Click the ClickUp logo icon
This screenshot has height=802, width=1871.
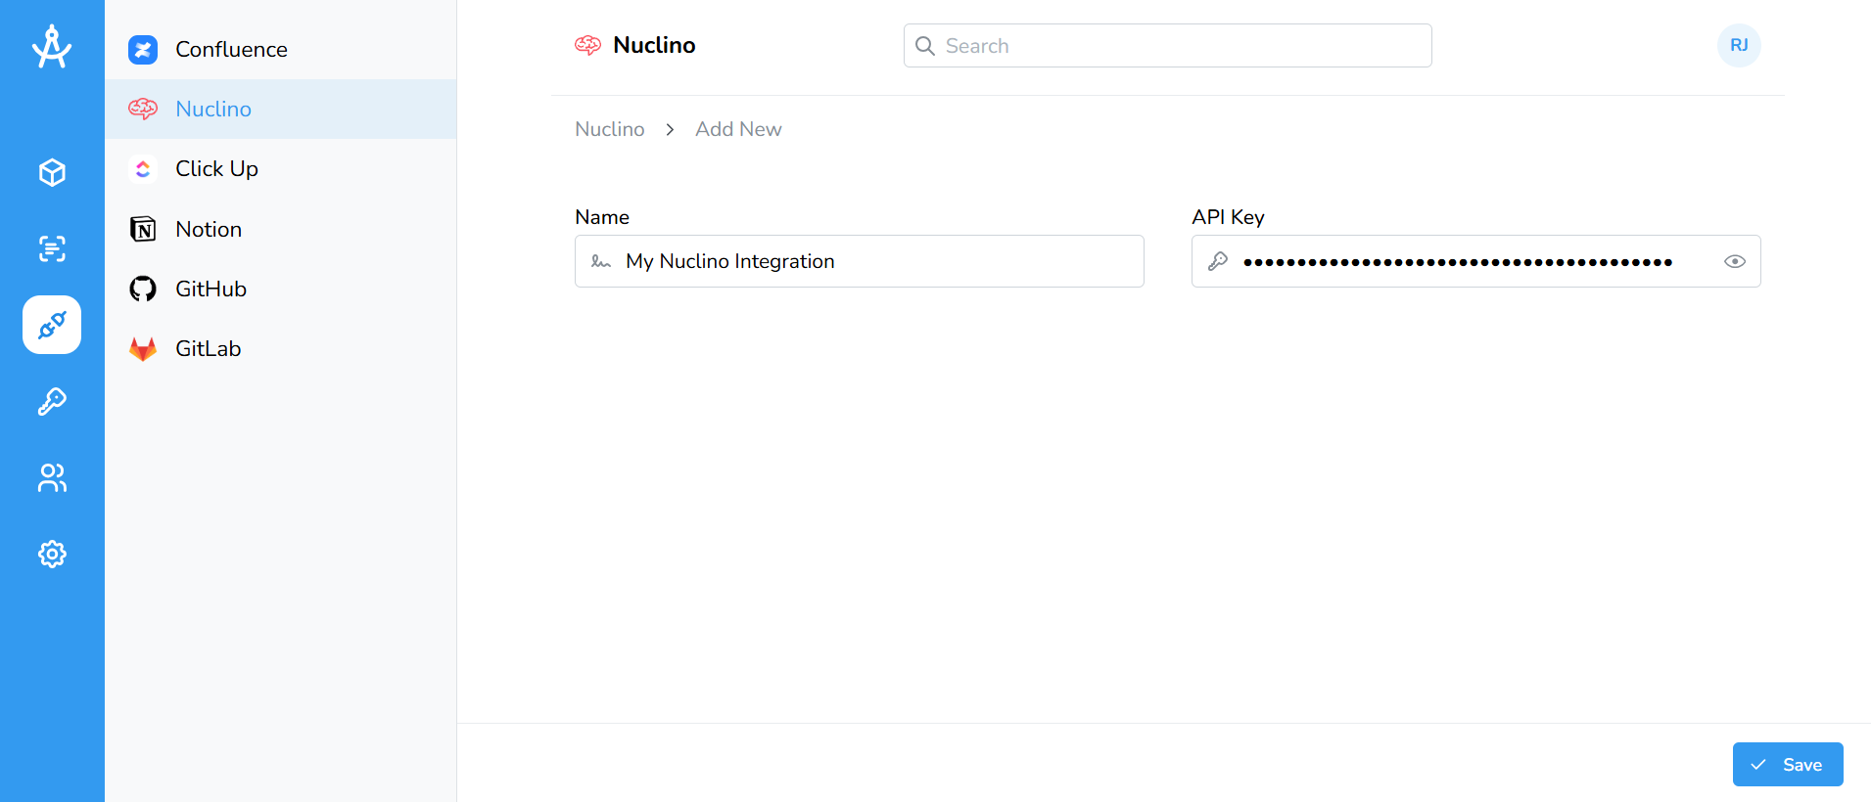pos(143,169)
